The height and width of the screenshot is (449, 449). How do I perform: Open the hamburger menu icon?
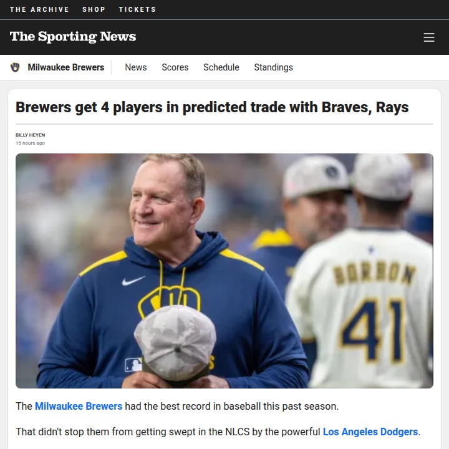click(428, 37)
